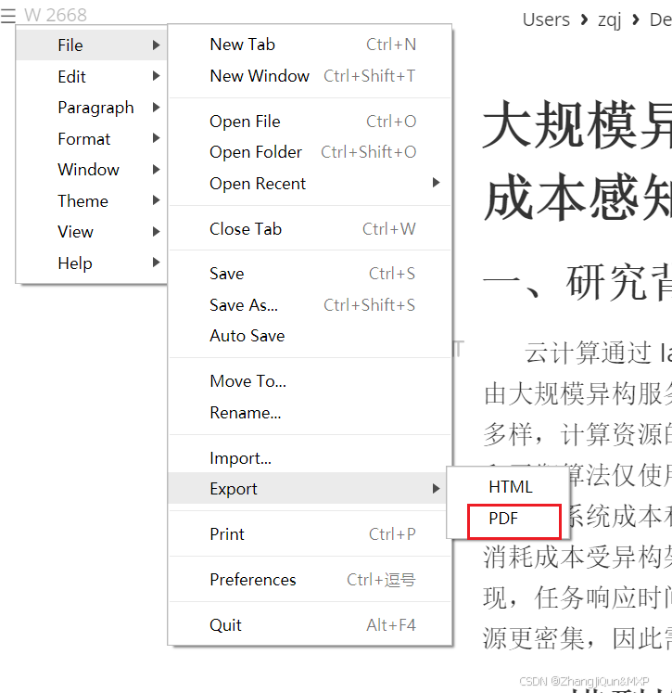Toggle Auto Save
The image size is (672, 693).
pos(310,336)
